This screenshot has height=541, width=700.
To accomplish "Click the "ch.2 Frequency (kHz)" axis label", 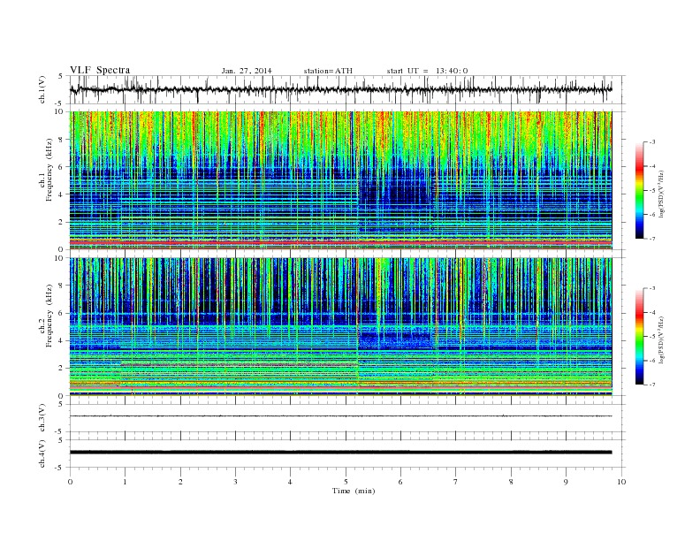I will click(46, 316).
